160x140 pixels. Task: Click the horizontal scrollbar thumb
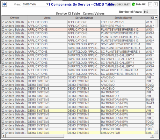tap(34, 136)
